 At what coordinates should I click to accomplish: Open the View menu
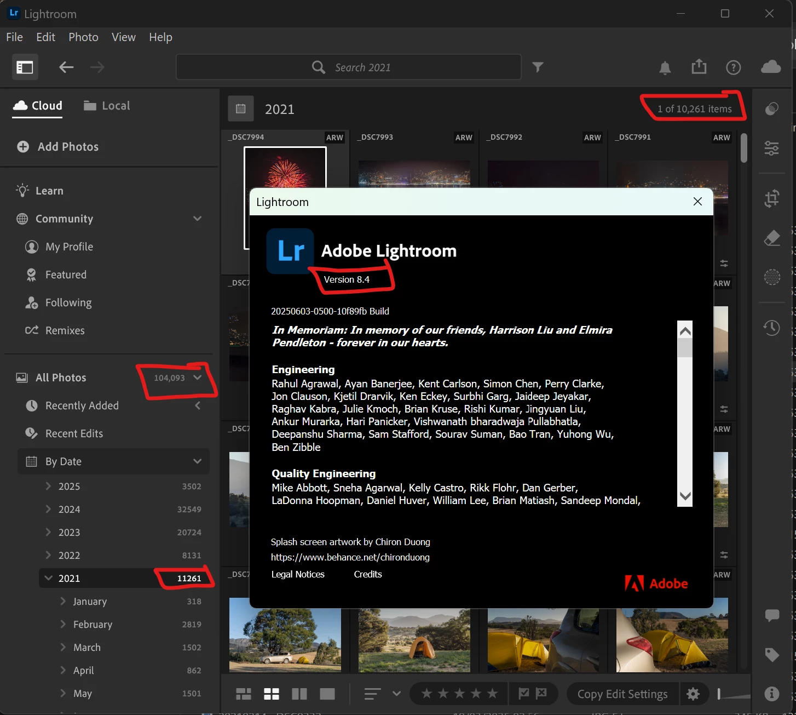(x=124, y=37)
